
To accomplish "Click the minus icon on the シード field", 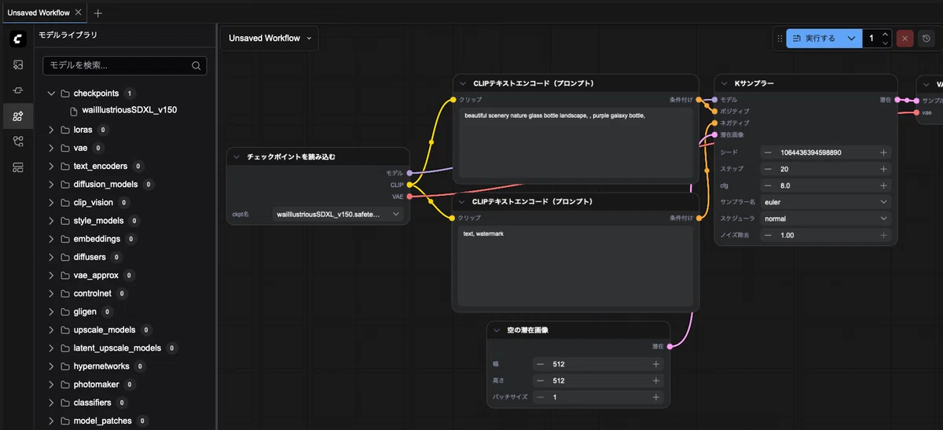I will click(768, 153).
